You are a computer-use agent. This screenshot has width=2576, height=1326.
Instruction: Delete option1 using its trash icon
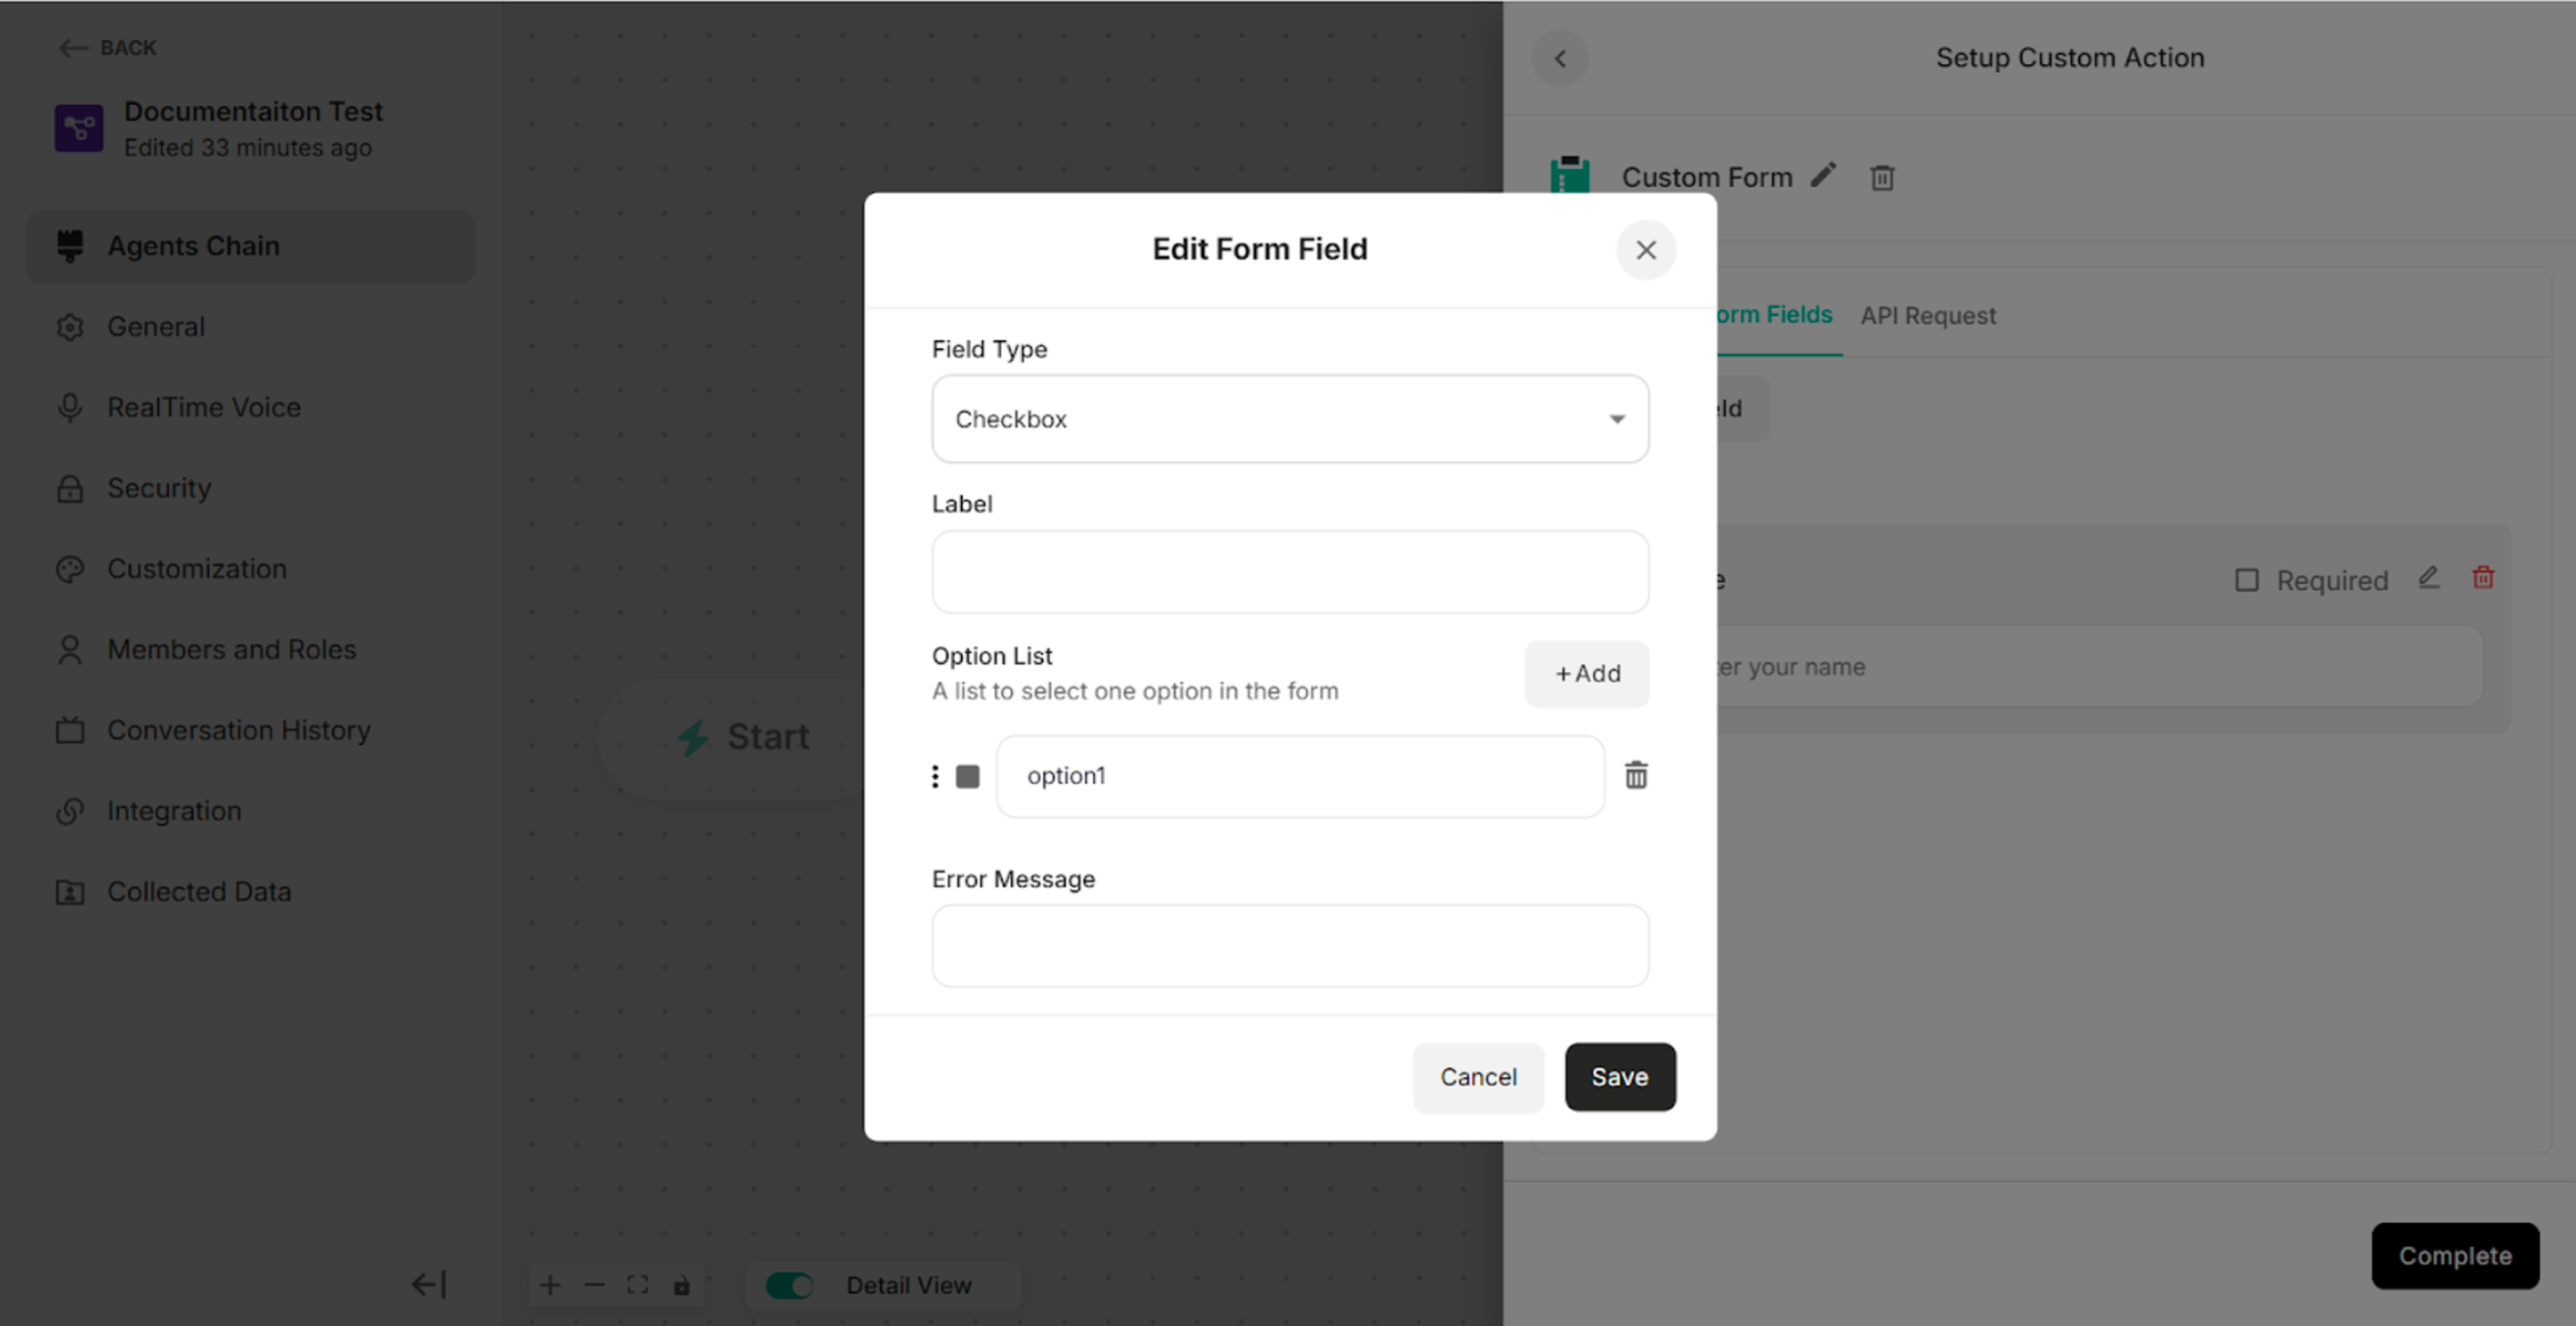(x=1637, y=775)
